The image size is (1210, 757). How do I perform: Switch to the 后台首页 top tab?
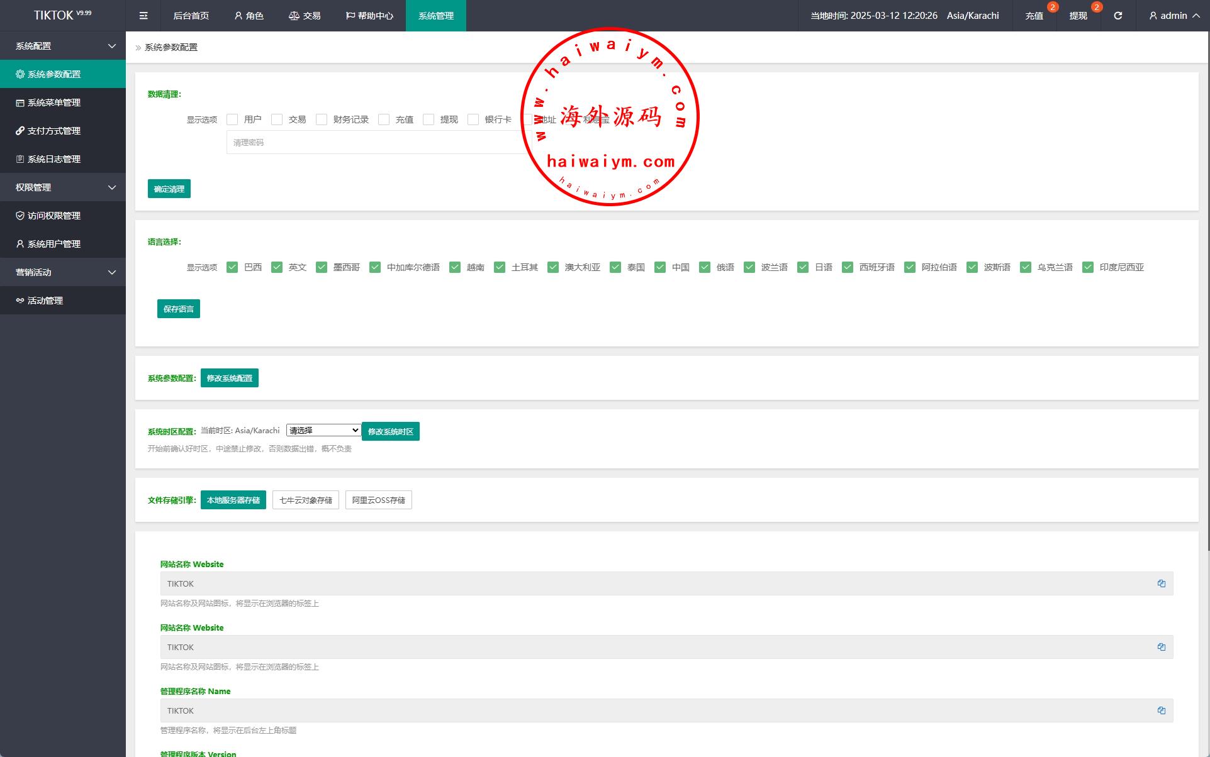click(191, 16)
